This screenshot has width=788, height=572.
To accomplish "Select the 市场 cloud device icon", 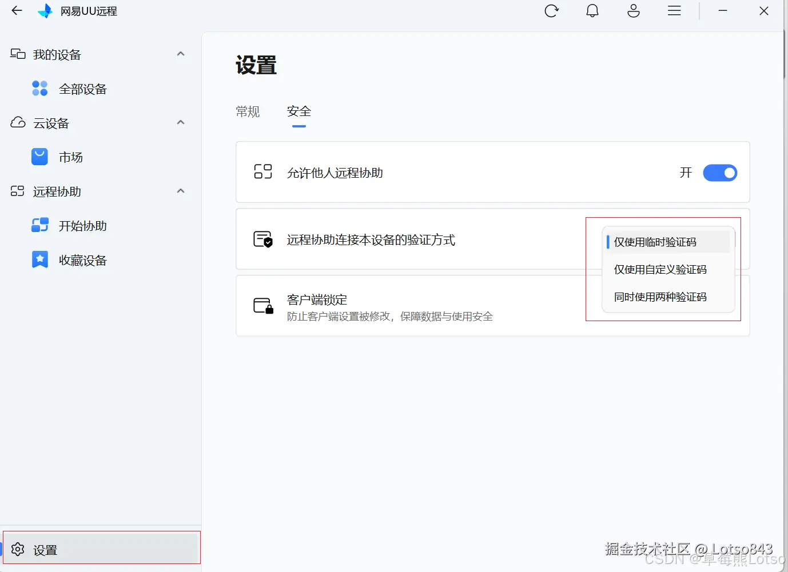I will tap(39, 157).
